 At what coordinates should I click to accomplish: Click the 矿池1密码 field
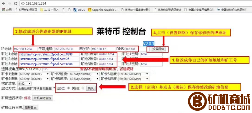(x=151, y=54)
